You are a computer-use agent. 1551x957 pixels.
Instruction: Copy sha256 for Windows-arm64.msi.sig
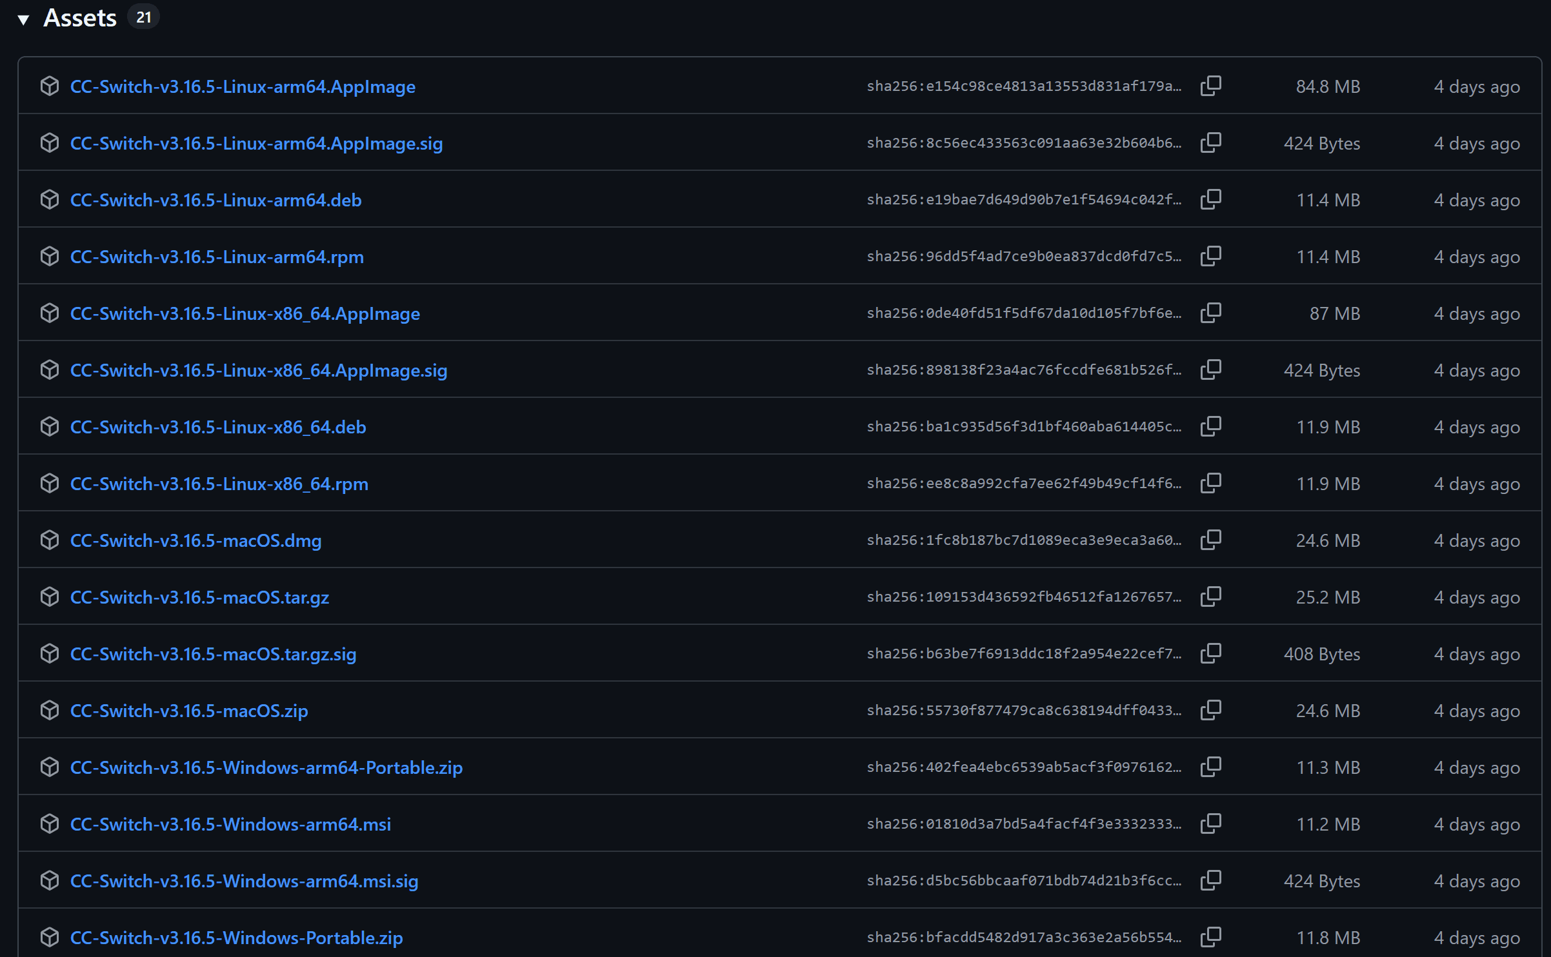1210,880
